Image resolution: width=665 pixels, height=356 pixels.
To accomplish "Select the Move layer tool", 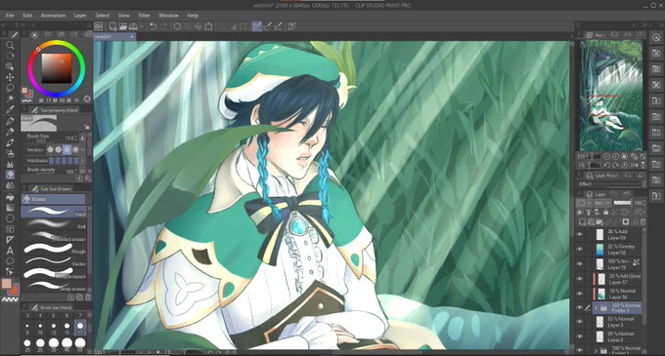I will (10, 77).
